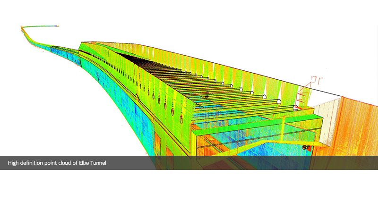This screenshot has width=378, height=202.
Task: Click the row of horizontal roof beams
Action: 198,80
